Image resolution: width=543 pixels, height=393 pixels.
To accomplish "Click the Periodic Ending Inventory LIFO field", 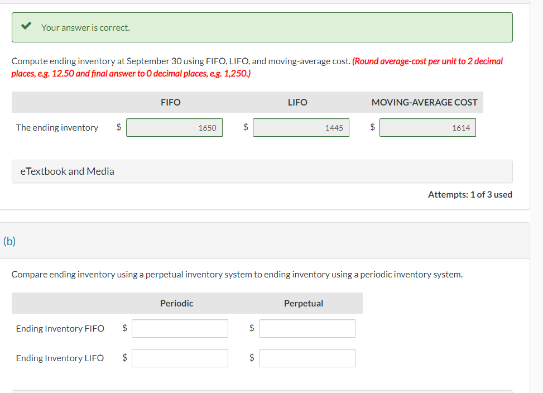I will coord(180,358).
